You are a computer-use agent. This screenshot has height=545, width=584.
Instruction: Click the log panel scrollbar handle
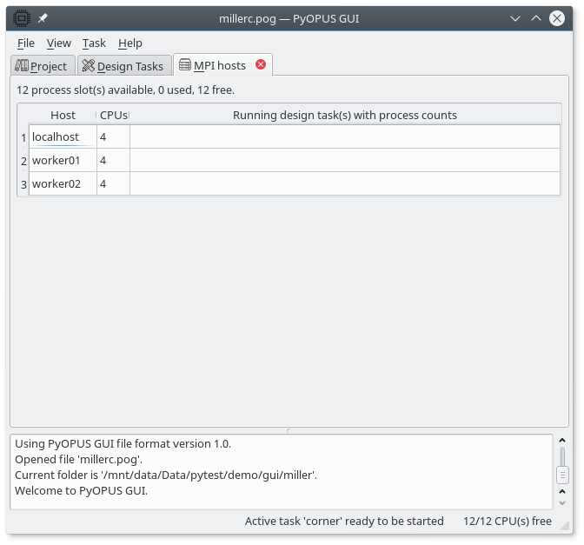point(562,475)
